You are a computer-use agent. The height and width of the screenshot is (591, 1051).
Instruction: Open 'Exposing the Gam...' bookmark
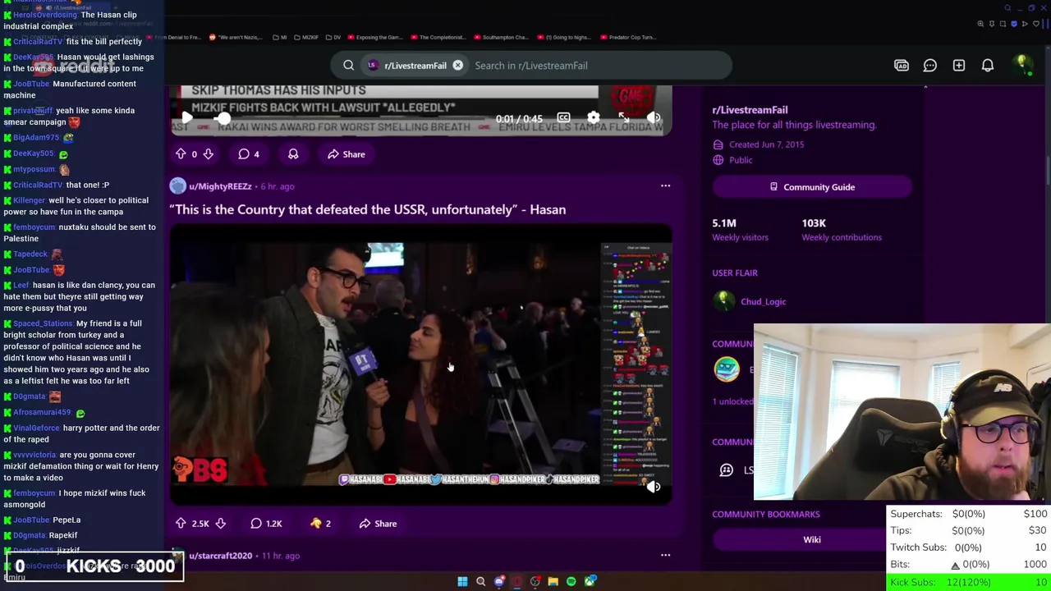tap(374, 37)
